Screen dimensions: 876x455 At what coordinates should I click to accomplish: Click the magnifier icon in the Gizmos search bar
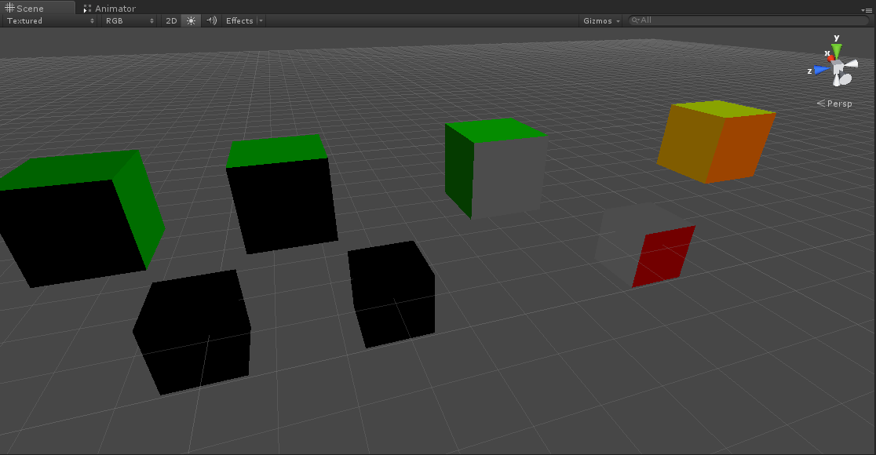636,20
